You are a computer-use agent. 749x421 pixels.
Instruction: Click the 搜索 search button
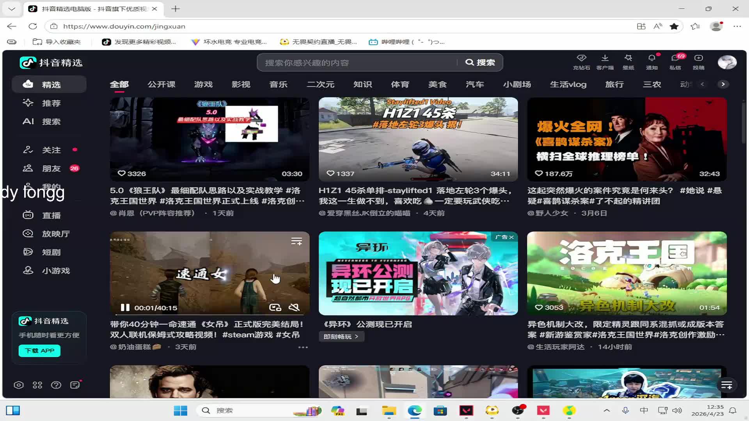click(480, 62)
